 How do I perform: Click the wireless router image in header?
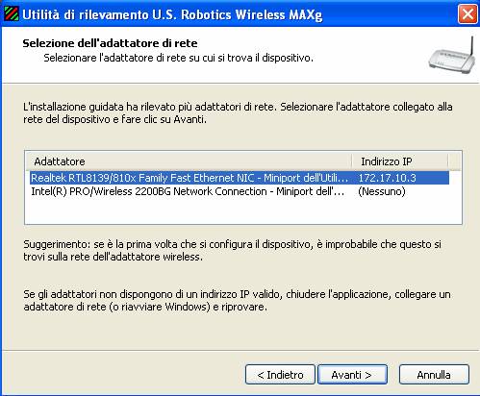pyautogui.click(x=452, y=56)
